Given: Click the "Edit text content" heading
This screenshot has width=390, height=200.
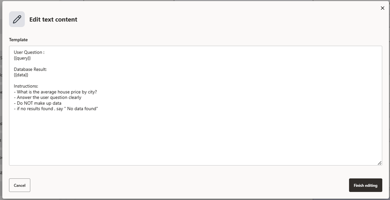Looking at the screenshot, I should click(x=53, y=20).
